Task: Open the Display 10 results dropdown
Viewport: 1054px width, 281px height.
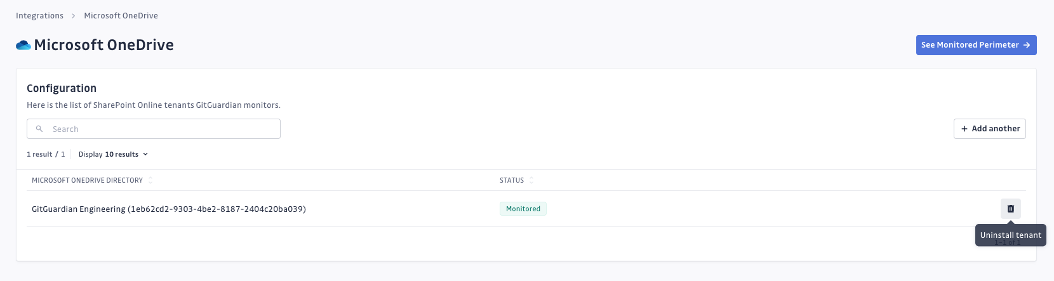Action: point(113,154)
